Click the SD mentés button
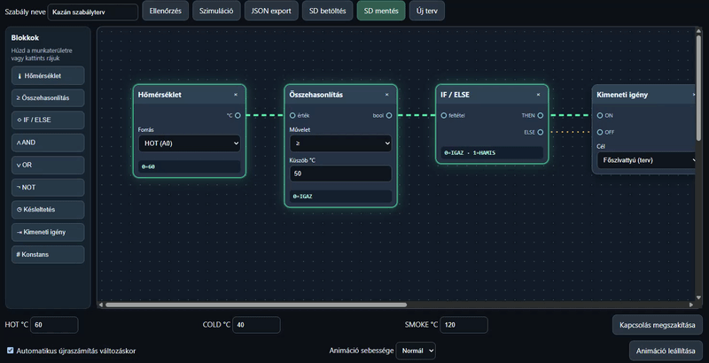The image size is (709, 363). click(381, 11)
